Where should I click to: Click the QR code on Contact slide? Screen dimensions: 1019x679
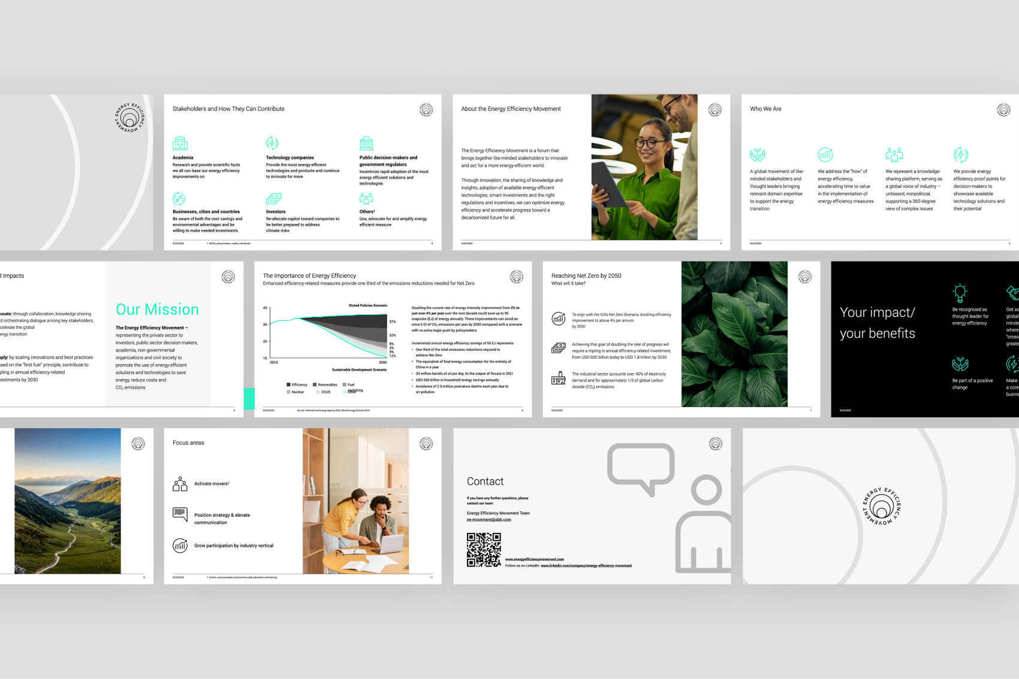point(484,550)
